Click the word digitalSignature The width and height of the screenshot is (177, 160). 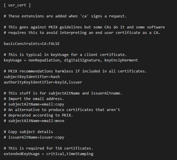coord(82,60)
